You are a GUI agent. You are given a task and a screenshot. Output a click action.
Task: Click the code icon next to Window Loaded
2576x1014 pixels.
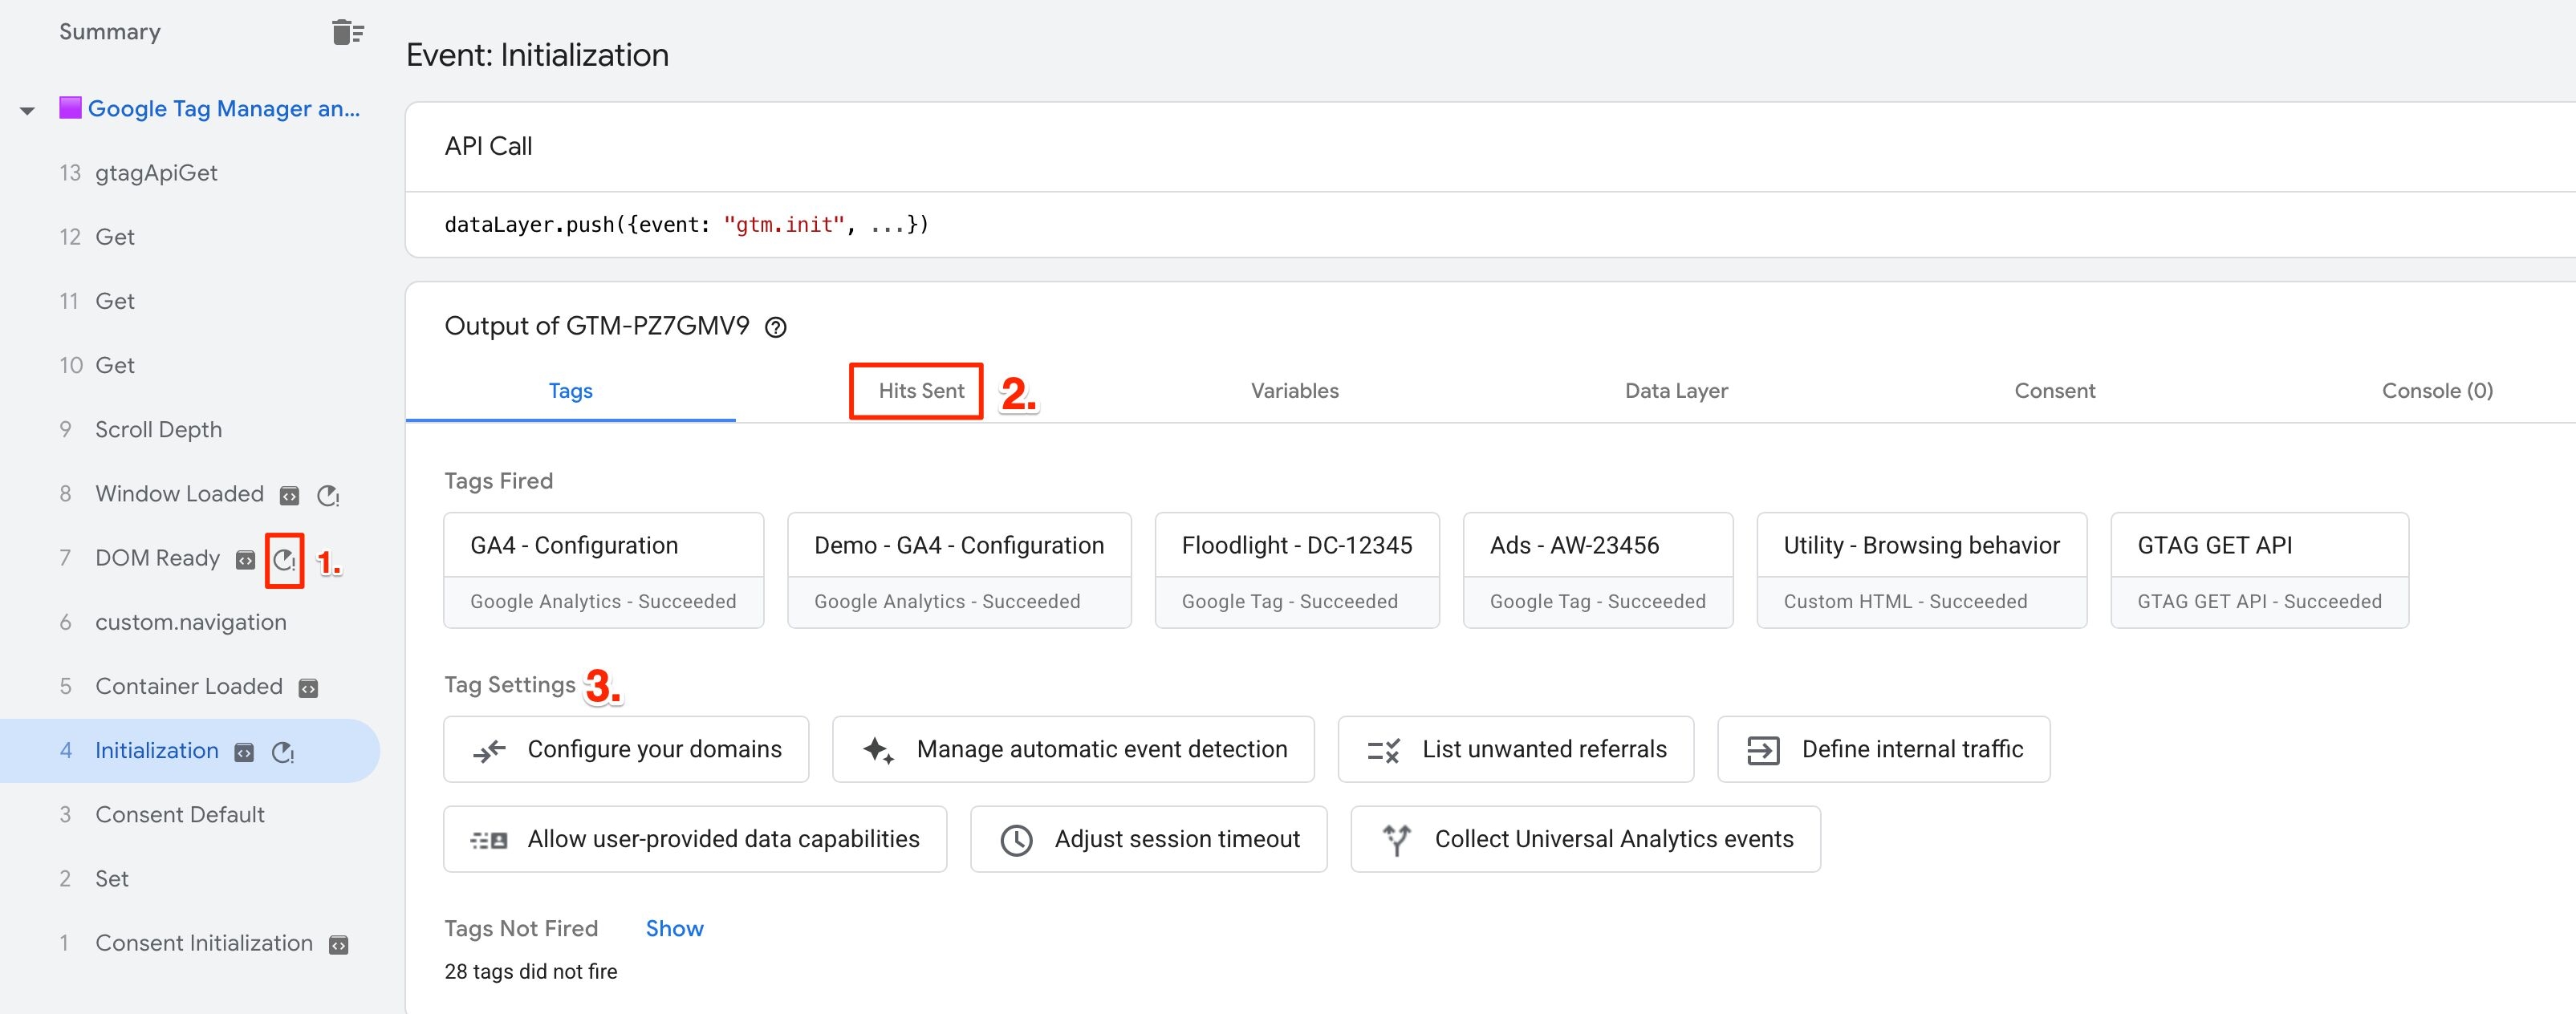290,495
